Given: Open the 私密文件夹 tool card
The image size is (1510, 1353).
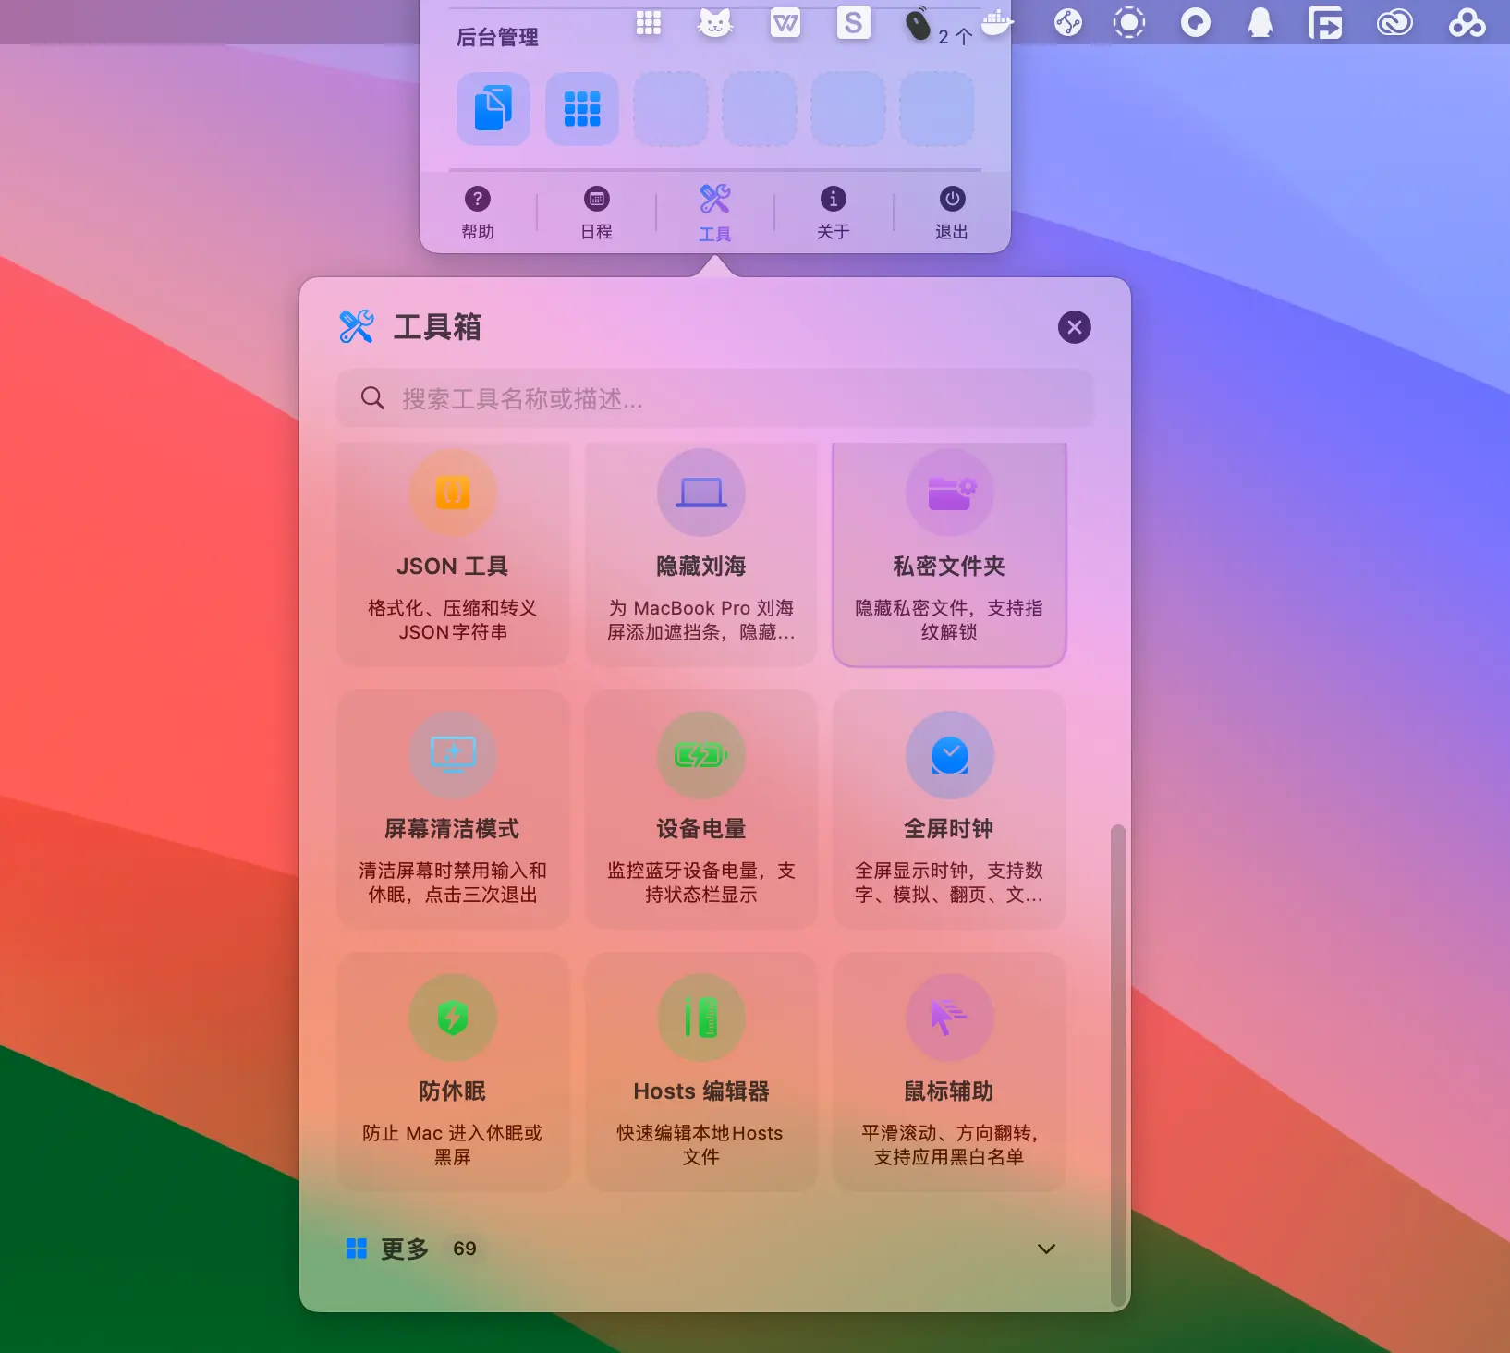Looking at the screenshot, I should (949, 555).
